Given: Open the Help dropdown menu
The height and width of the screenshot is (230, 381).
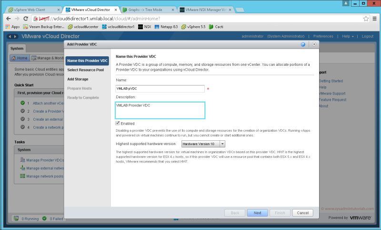Looking at the screenshot, I should 348,36.
